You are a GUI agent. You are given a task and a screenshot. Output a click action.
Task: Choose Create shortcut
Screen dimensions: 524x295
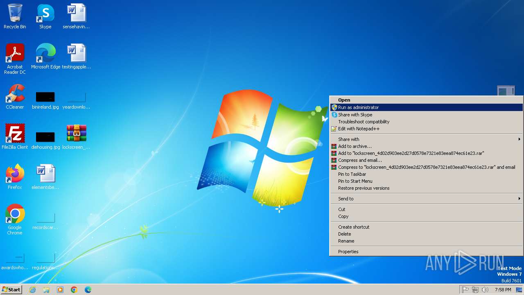(427, 227)
